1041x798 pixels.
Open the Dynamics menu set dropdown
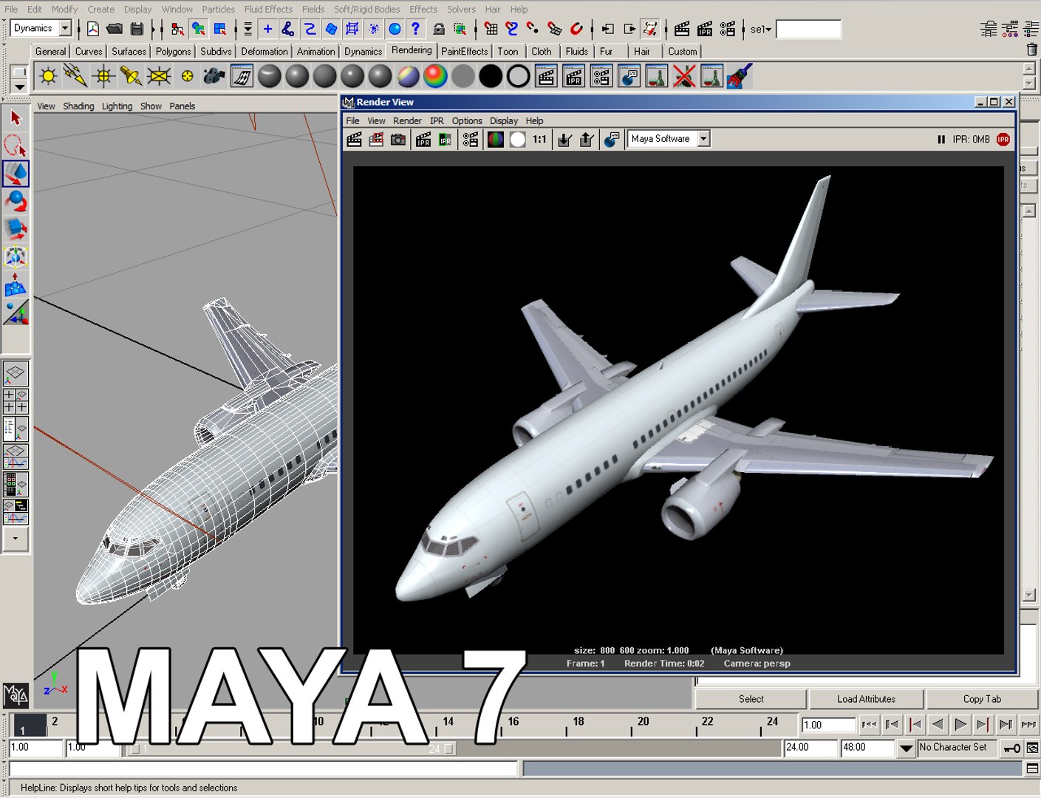pyautogui.click(x=65, y=28)
